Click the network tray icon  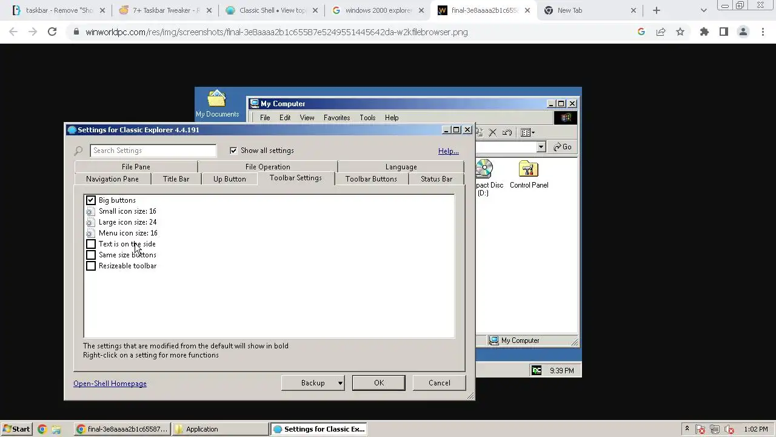(x=715, y=429)
